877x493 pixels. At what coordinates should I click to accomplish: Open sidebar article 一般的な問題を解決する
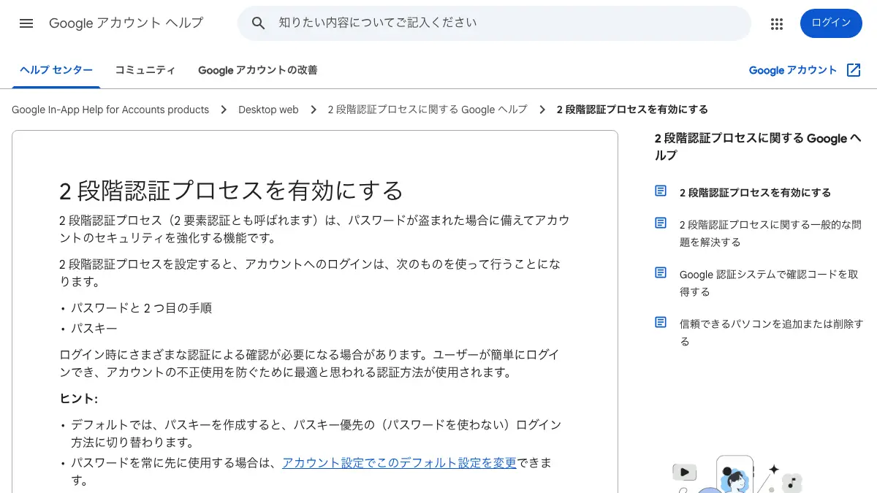click(x=770, y=233)
